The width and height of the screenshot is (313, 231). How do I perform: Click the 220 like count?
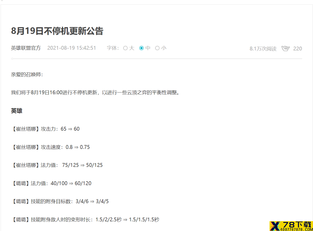[x=297, y=49]
